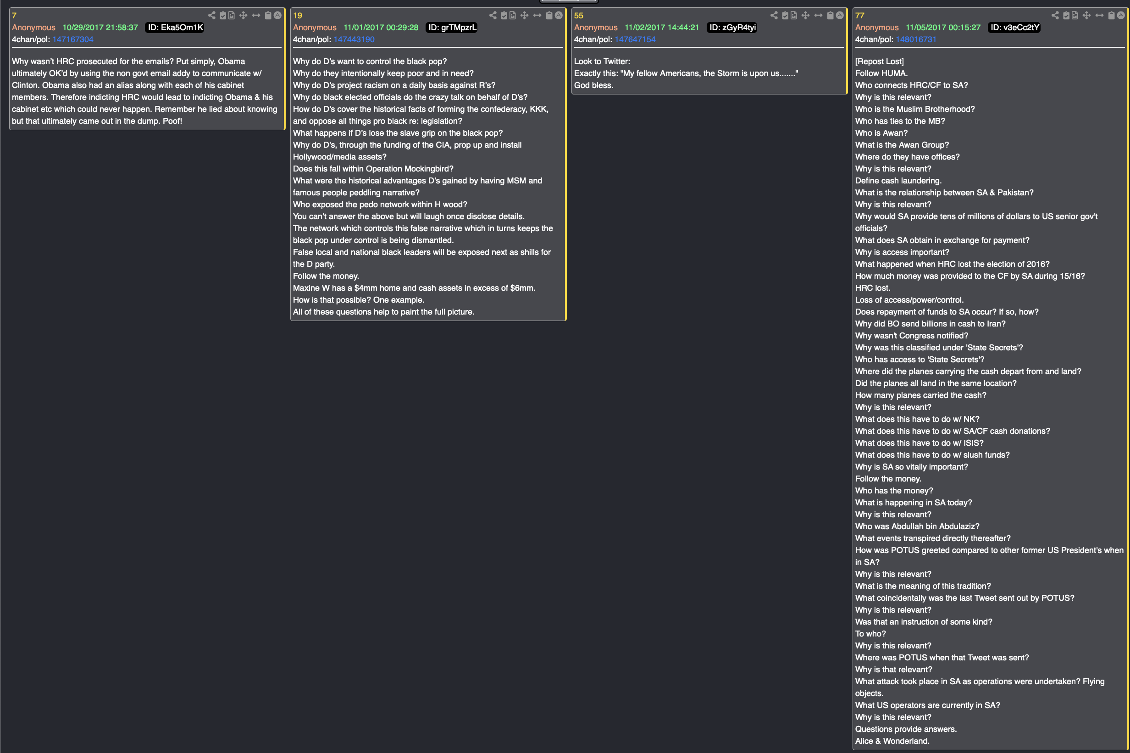This screenshot has width=1130, height=753.
Task: Click the Anonymous author name on post 77
Action: (x=876, y=28)
